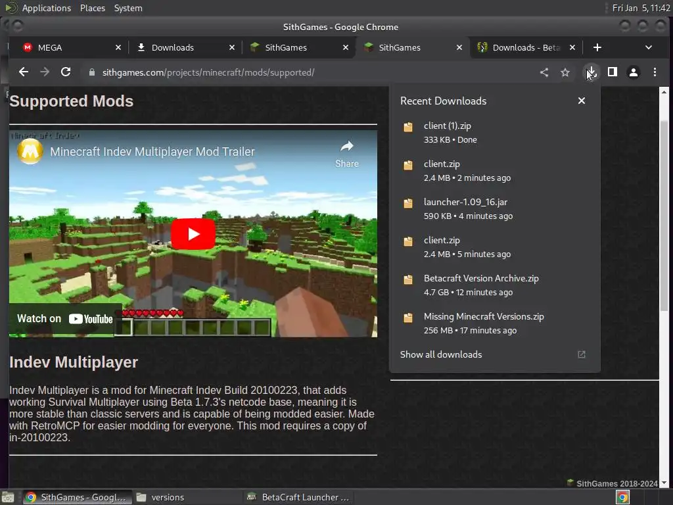Click the forward navigation arrow
This screenshot has height=505, width=673.
coord(45,72)
